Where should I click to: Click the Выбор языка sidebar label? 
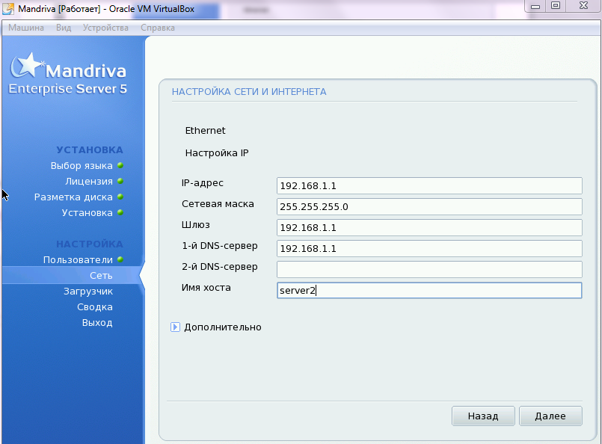pos(82,166)
